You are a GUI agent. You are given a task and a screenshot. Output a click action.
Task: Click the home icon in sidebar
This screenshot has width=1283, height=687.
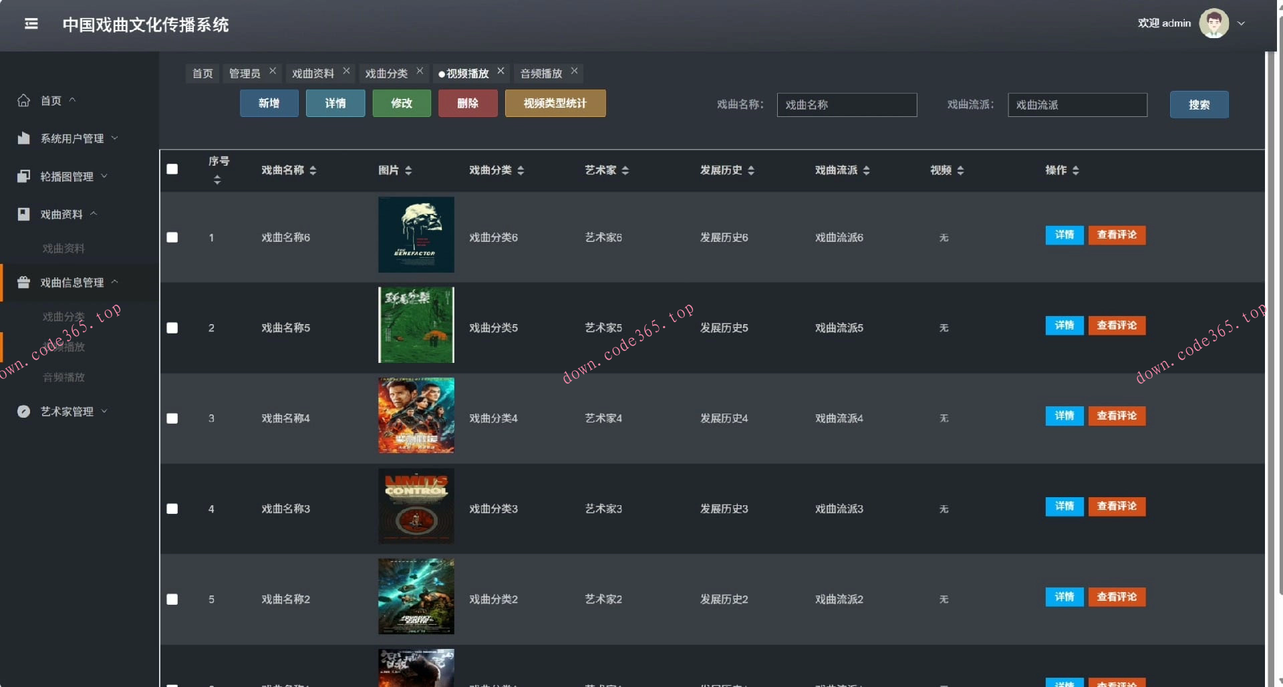click(23, 100)
